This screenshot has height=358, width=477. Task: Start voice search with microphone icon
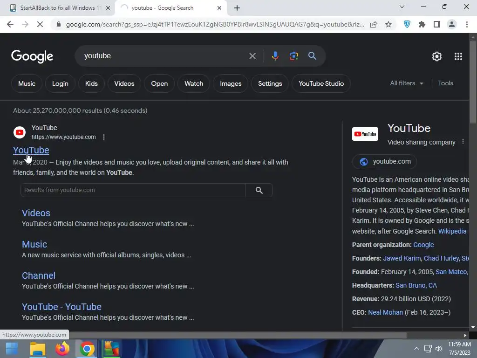tap(275, 56)
